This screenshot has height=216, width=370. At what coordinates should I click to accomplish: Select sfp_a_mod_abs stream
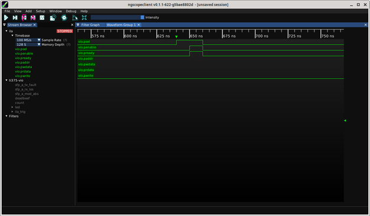[x=27, y=94]
